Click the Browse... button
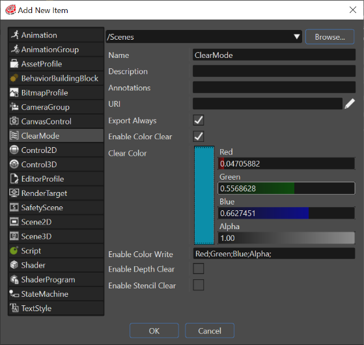Viewport: 364px width, 345px height. pos(330,36)
